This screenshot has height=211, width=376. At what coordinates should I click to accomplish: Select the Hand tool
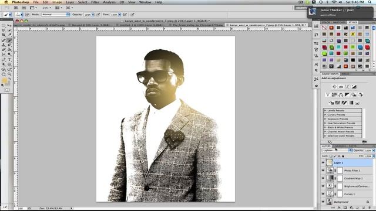coord(4,74)
